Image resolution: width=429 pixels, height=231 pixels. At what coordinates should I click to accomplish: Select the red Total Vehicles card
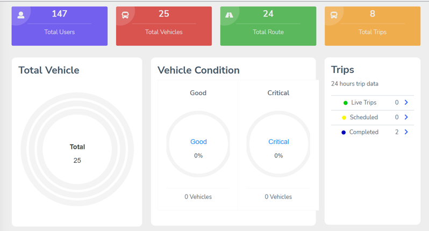coord(164,26)
